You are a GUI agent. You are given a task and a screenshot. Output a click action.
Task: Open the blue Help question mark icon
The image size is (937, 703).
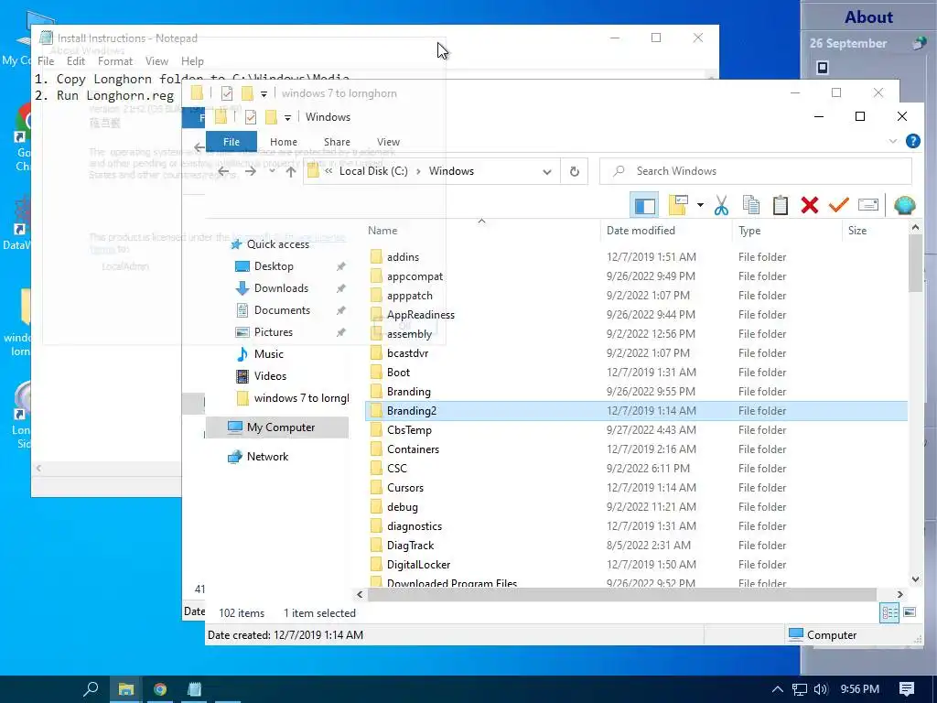click(x=912, y=141)
